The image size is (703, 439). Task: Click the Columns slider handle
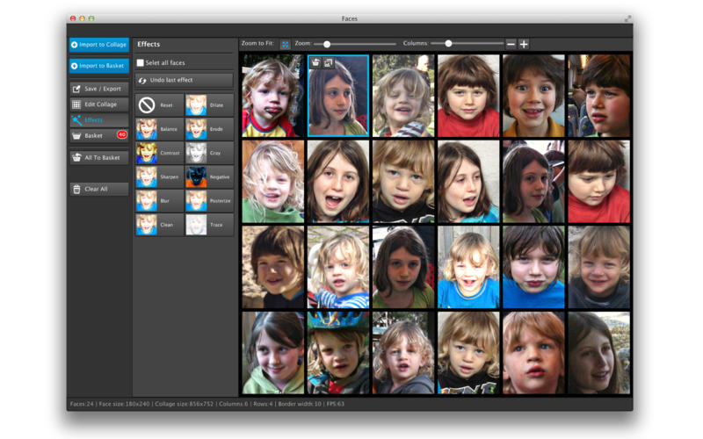coord(448,44)
